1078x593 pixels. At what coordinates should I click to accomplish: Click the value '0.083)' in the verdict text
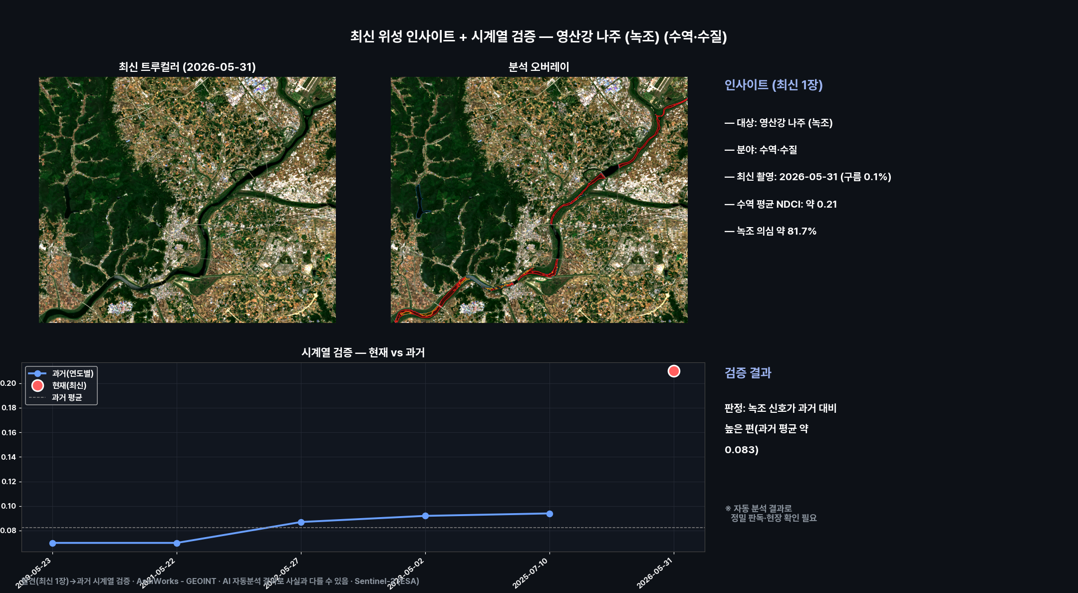click(x=742, y=450)
